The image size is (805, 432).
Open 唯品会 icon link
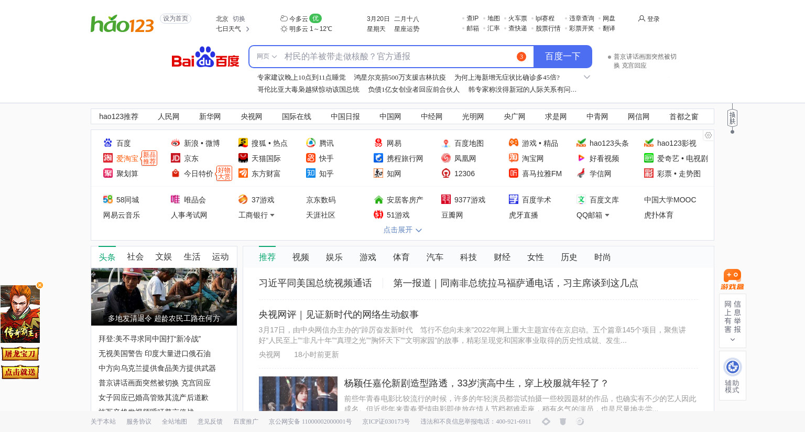(x=176, y=199)
